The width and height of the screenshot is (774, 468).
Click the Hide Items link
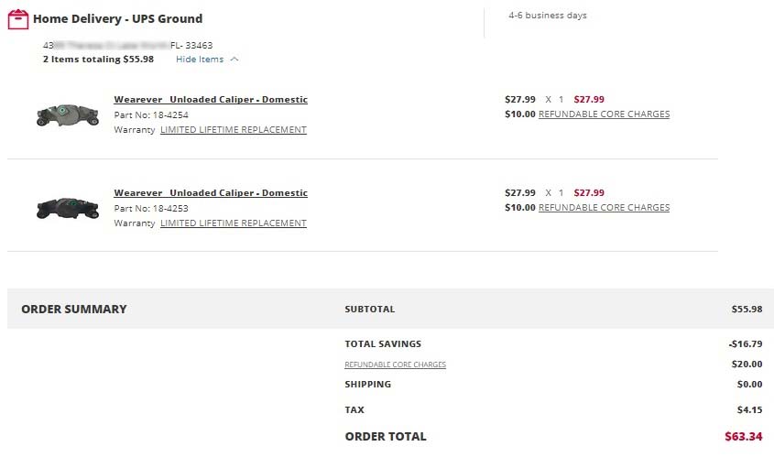[200, 60]
